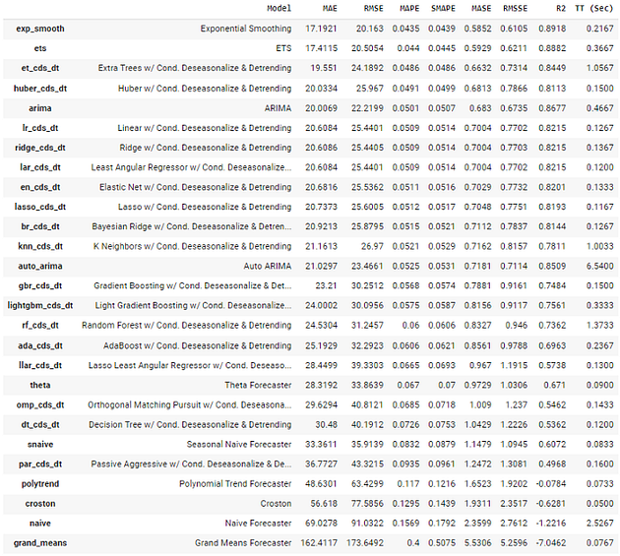Select the 'lightgbm_cds_dt' row index
Viewport: 620px width, 556px height.
[40, 306]
